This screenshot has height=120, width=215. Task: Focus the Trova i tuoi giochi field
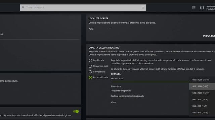point(83,7)
